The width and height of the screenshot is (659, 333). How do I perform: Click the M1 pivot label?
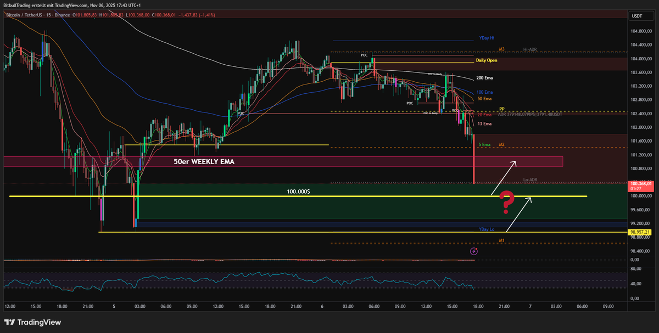coord(502,241)
